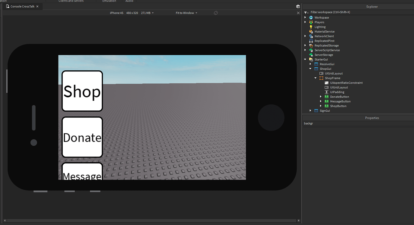This screenshot has width=414, height=225.
Task: Click the DonateButton TextButton icon
Action: 326,97
